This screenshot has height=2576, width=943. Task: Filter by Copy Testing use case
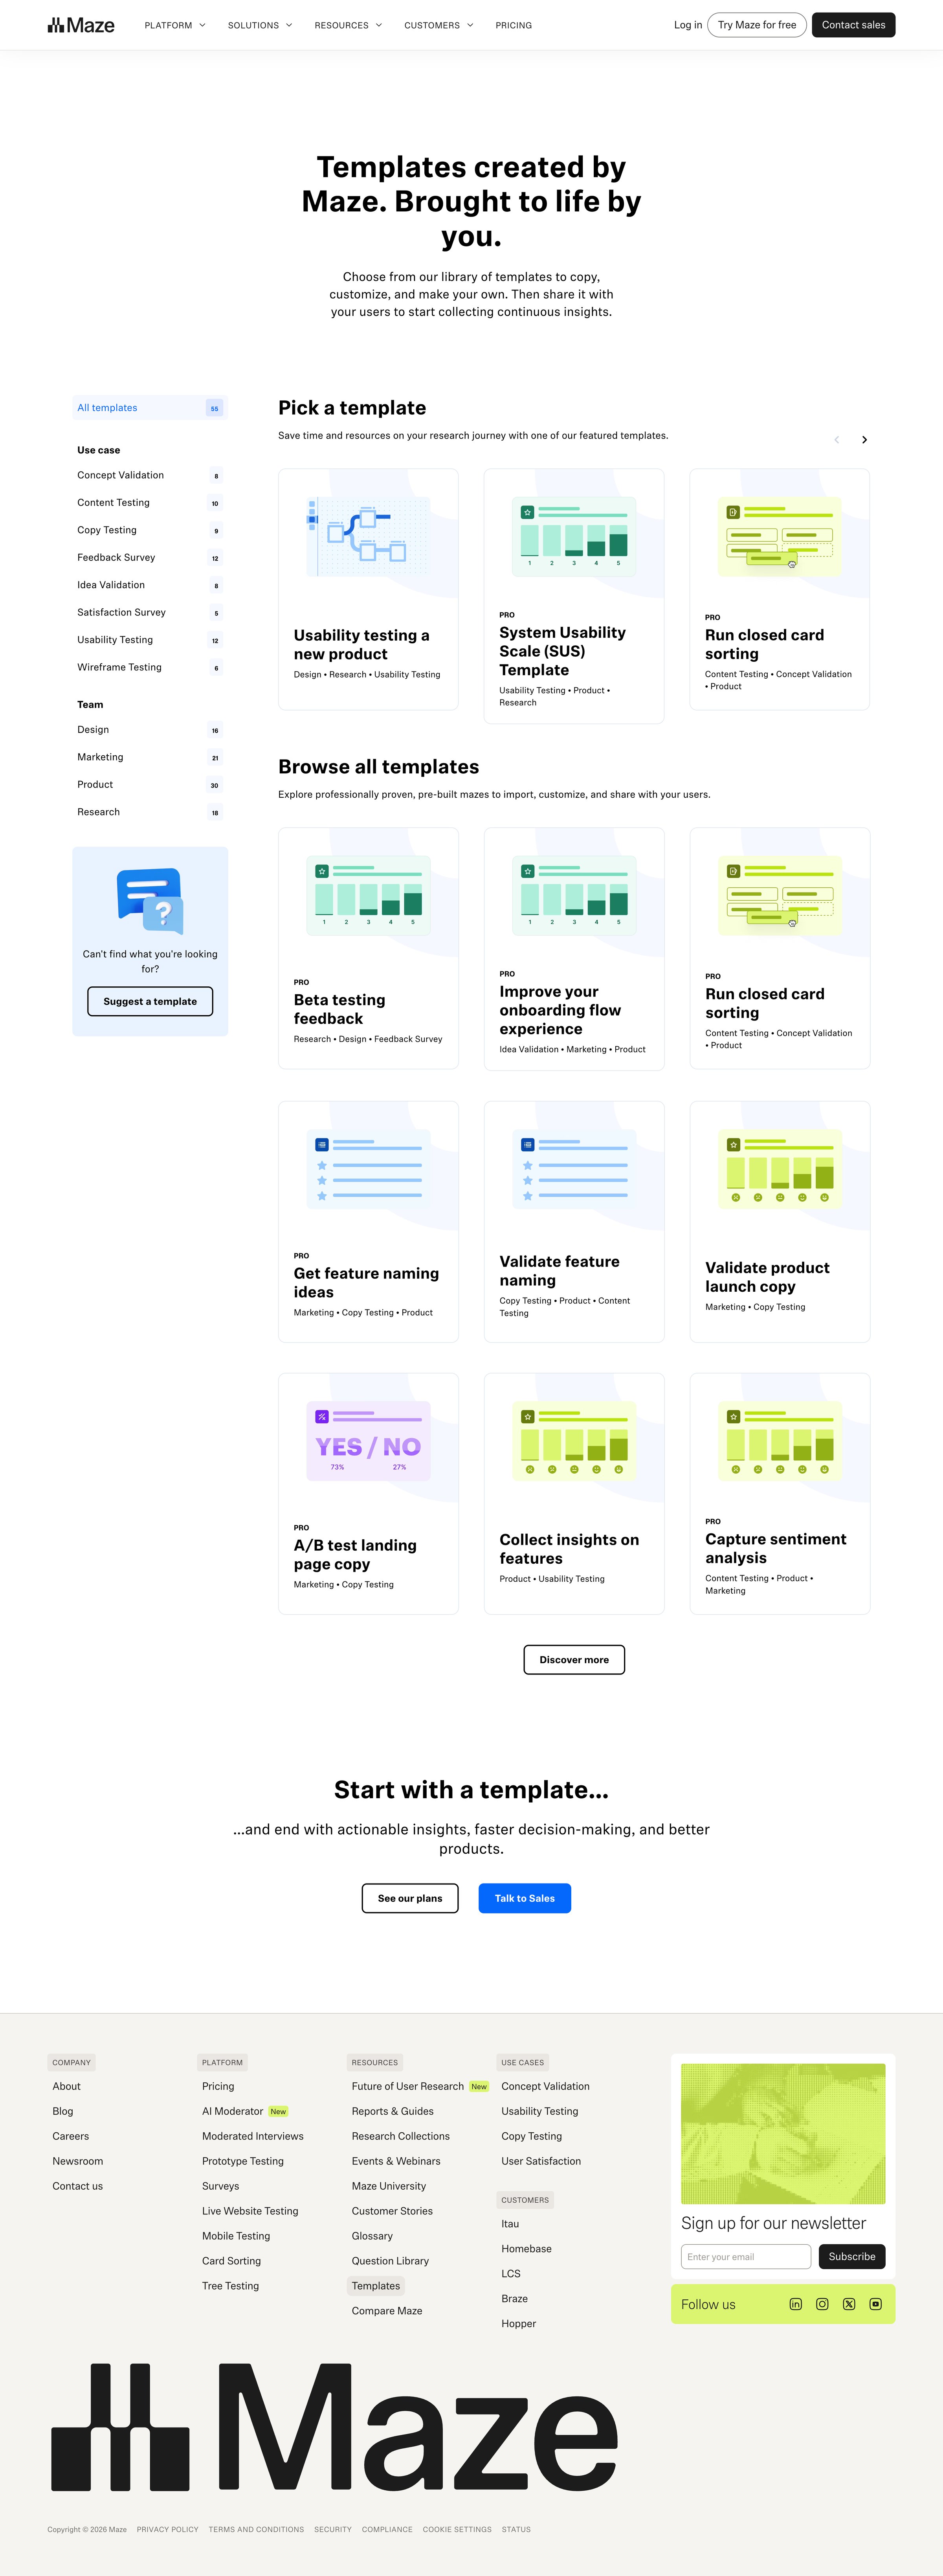point(150,530)
